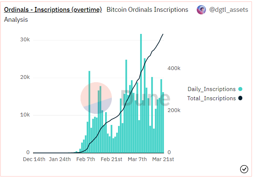Screen dimensions: 253x178
Task: Click the Jan 24th axis label
Action: point(60,159)
